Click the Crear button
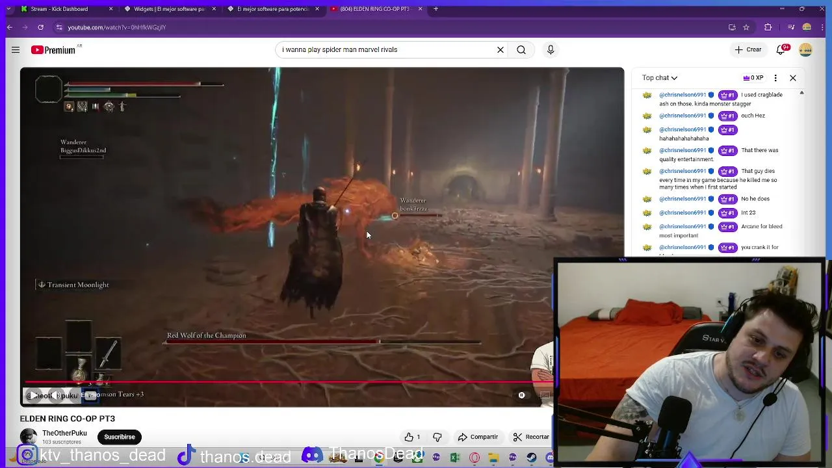 [747, 49]
